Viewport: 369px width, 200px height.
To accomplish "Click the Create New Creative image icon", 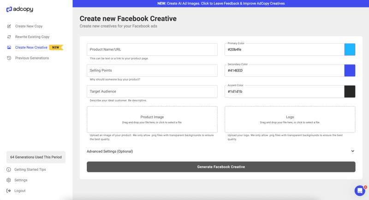I will pyautogui.click(x=9, y=47).
